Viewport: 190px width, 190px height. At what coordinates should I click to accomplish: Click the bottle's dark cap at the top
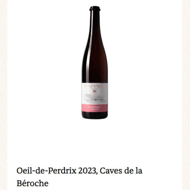pos(95,9)
